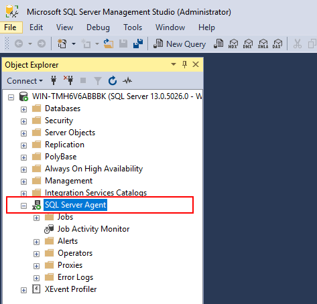This screenshot has width=317, height=304.
Task: Select the Error Logs tree item
Action: pyautogui.click(x=75, y=277)
